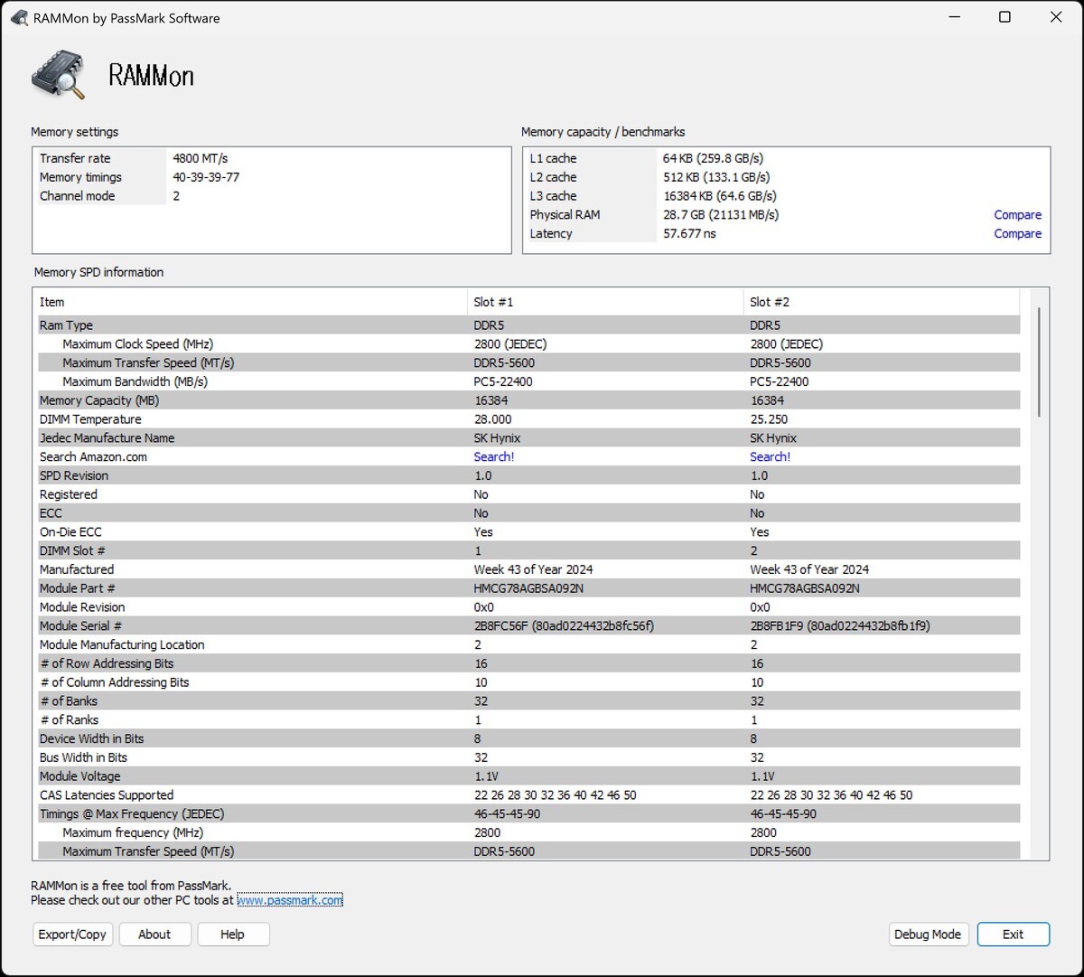
Task: Visit the www.passmark.com link
Action: click(x=289, y=900)
